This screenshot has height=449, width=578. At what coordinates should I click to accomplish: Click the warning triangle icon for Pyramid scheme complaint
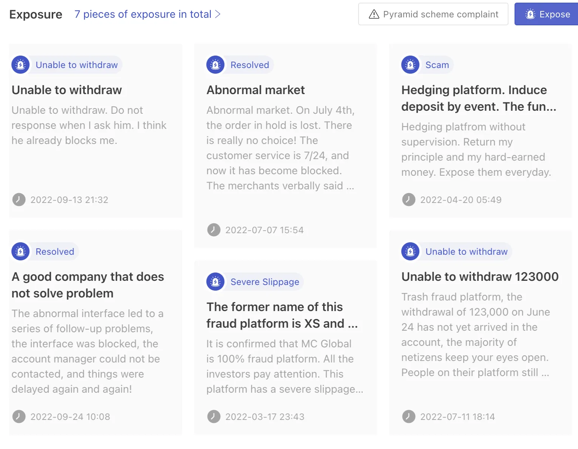[374, 14]
